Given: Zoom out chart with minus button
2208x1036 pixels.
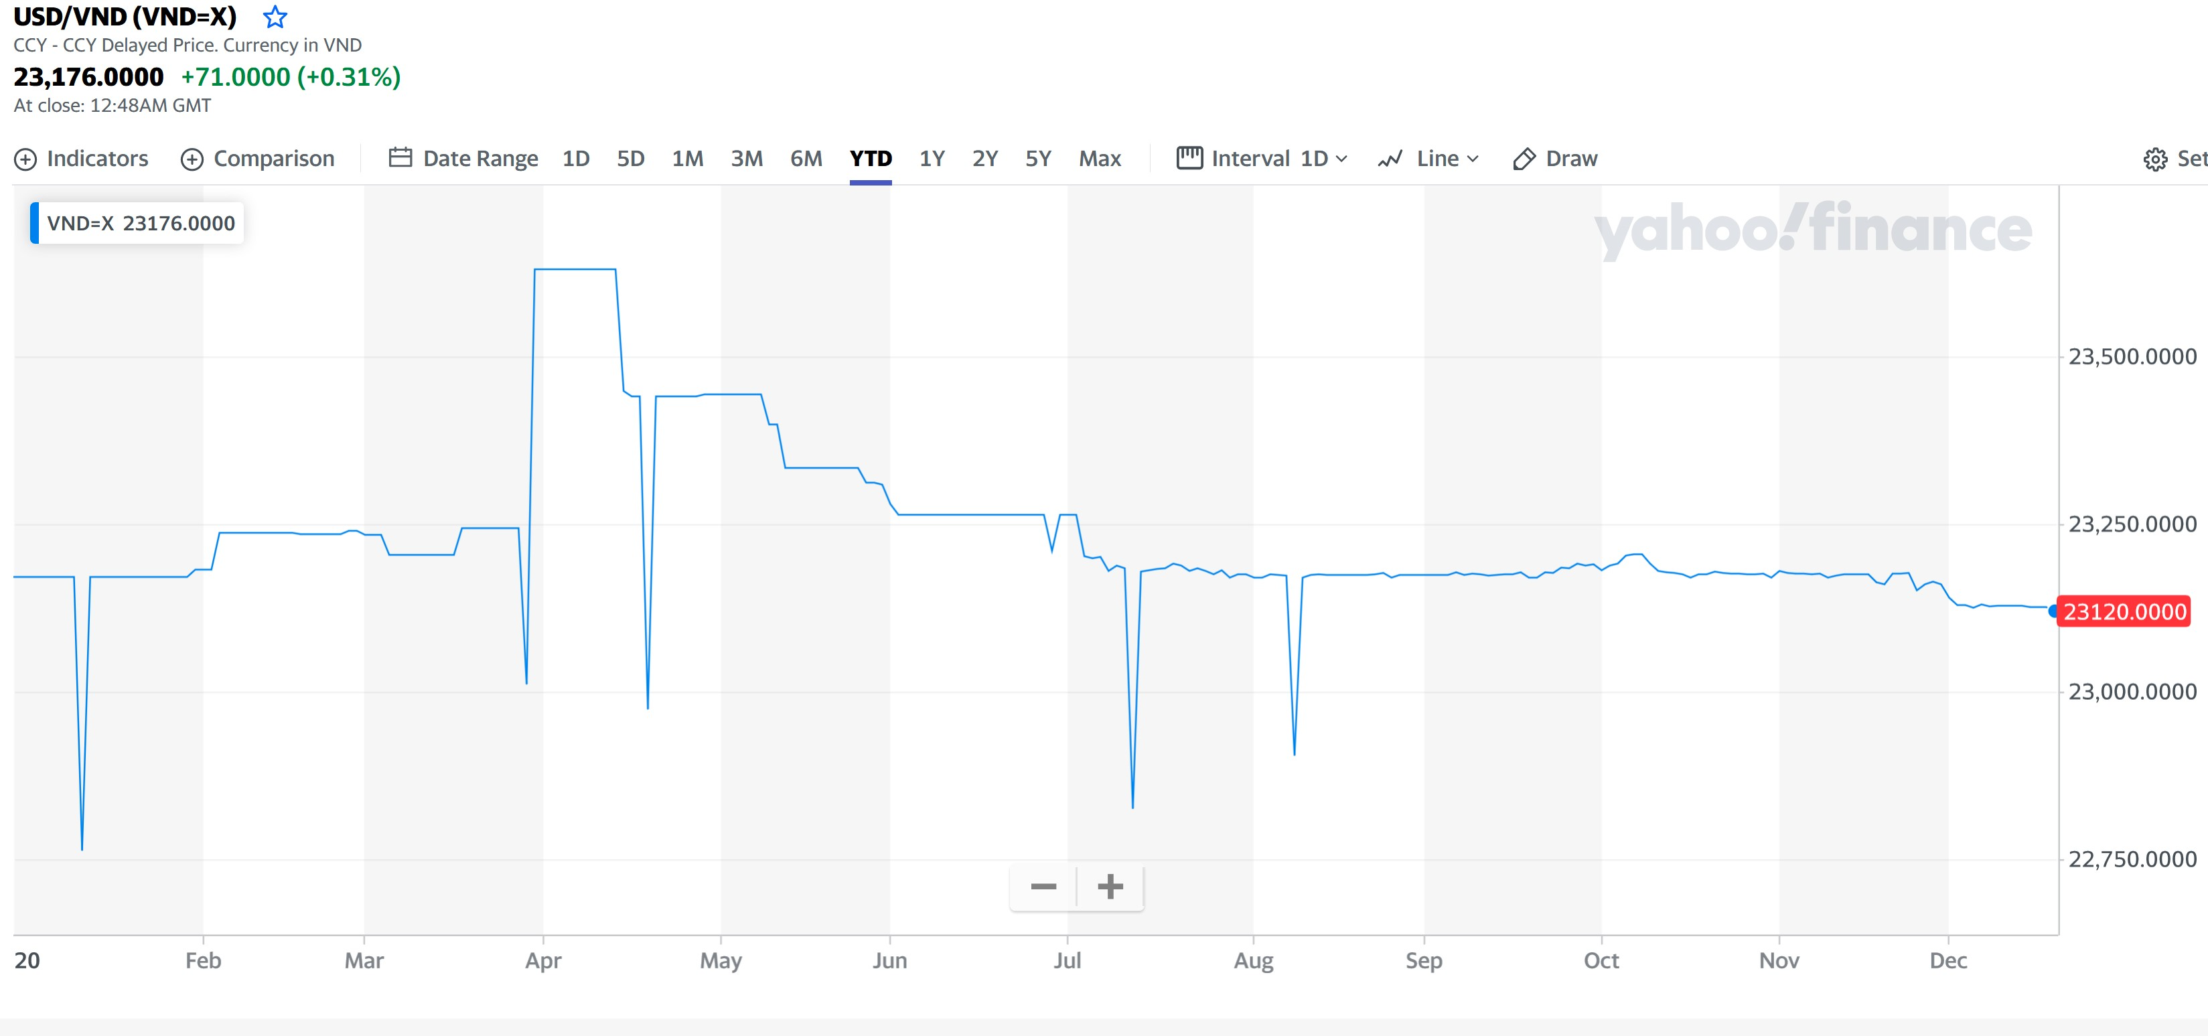Looking at the screenshot, I should pos(1043,886).
